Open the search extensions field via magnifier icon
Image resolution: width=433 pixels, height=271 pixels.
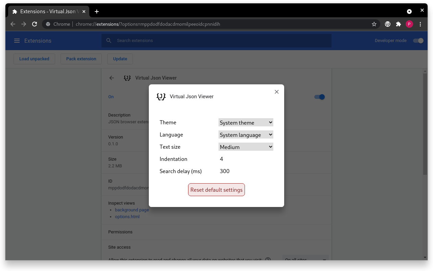pyautogui.click(x=109, y=40)
